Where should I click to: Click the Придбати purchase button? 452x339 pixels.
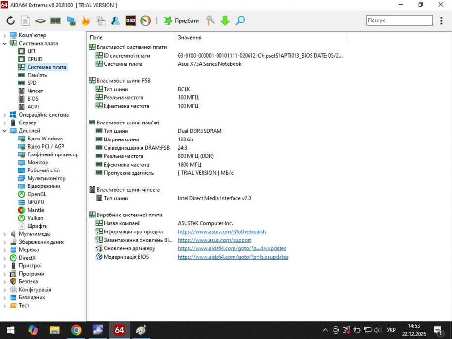click(x=181, y=21)
